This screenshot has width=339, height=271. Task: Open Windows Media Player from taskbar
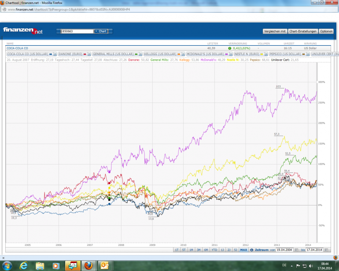click(x=56, y=266)
